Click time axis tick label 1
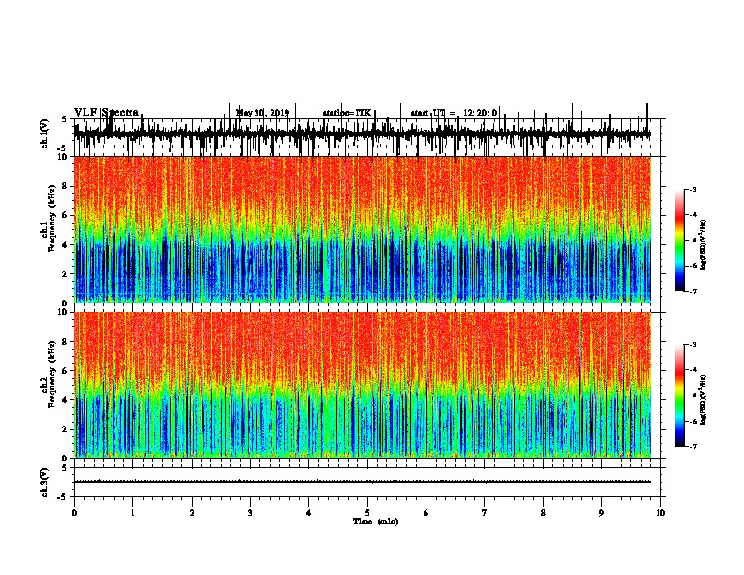Image resolution: width=744 pixels, height=575 pixels. (132, 513)
